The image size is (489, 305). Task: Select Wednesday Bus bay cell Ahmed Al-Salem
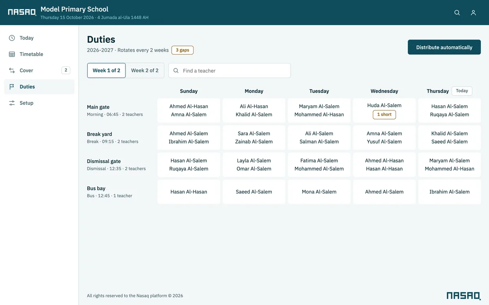[384, 192]
